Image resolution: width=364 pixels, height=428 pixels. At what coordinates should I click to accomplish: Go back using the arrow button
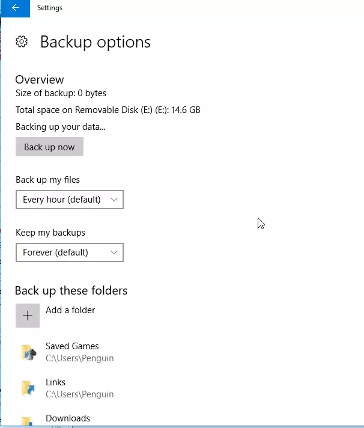tap(15, 8)
